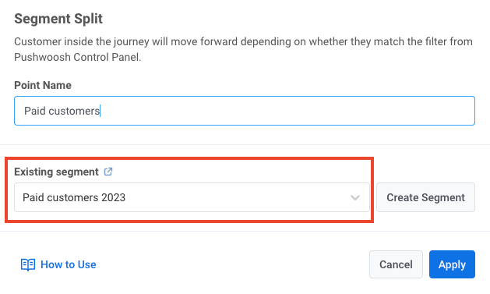Select the Paid customers 2023 value text
Image resolution: width=490 pixels, height=294 pixels.
74,197
